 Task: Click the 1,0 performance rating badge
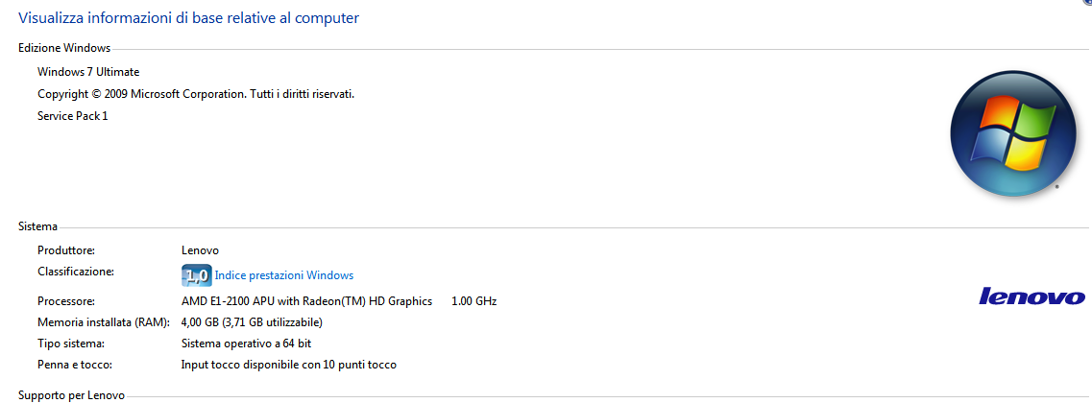(x=196, y=275)
